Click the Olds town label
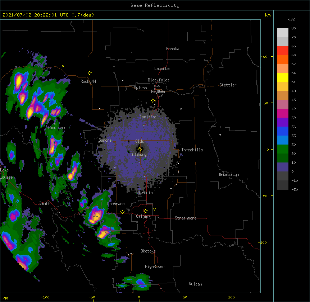The image size is (310, 302). point(140,141)
